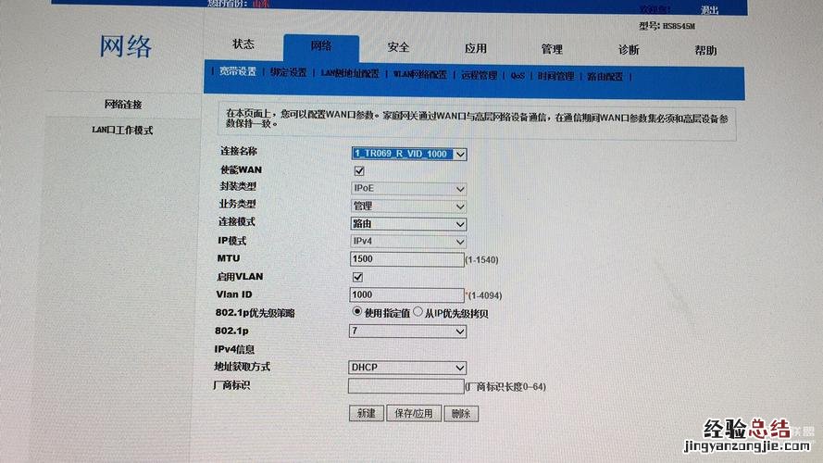The image size is (823, 463).
Task: Toggle the 使能WAN checkbox
Action: 359,170
